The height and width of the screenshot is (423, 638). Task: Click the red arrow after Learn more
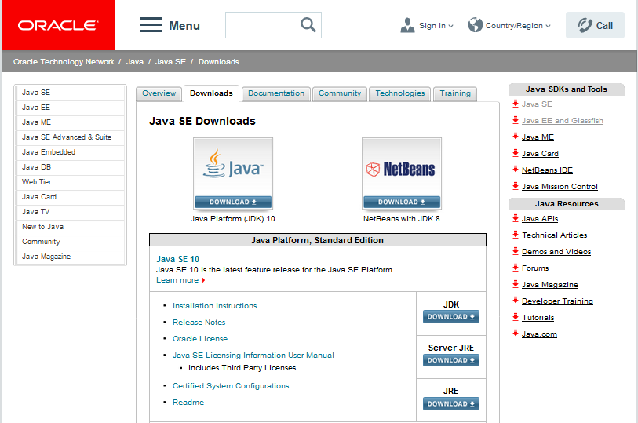coord(203,280)
